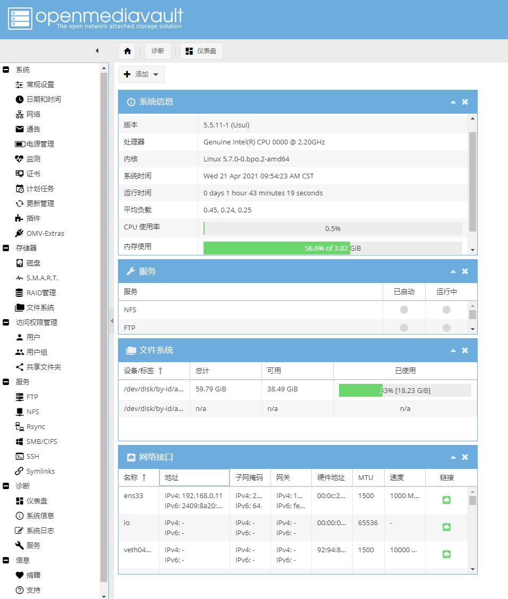Click the 内存使用 progress bar
508x599 pixels.
point(332,248)
